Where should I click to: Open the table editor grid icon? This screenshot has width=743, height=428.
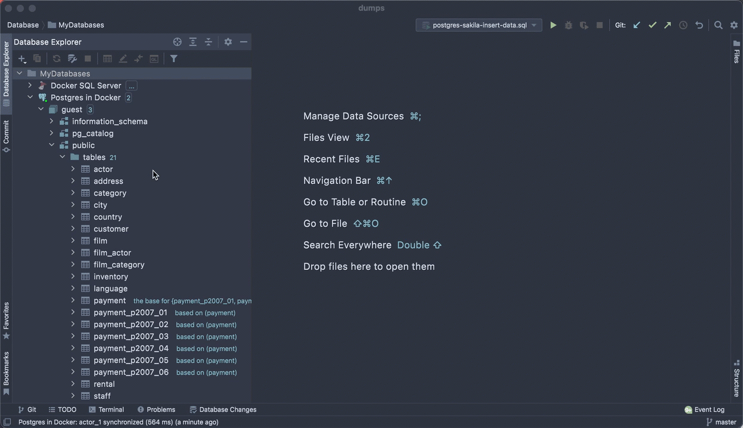coord(108,58)
